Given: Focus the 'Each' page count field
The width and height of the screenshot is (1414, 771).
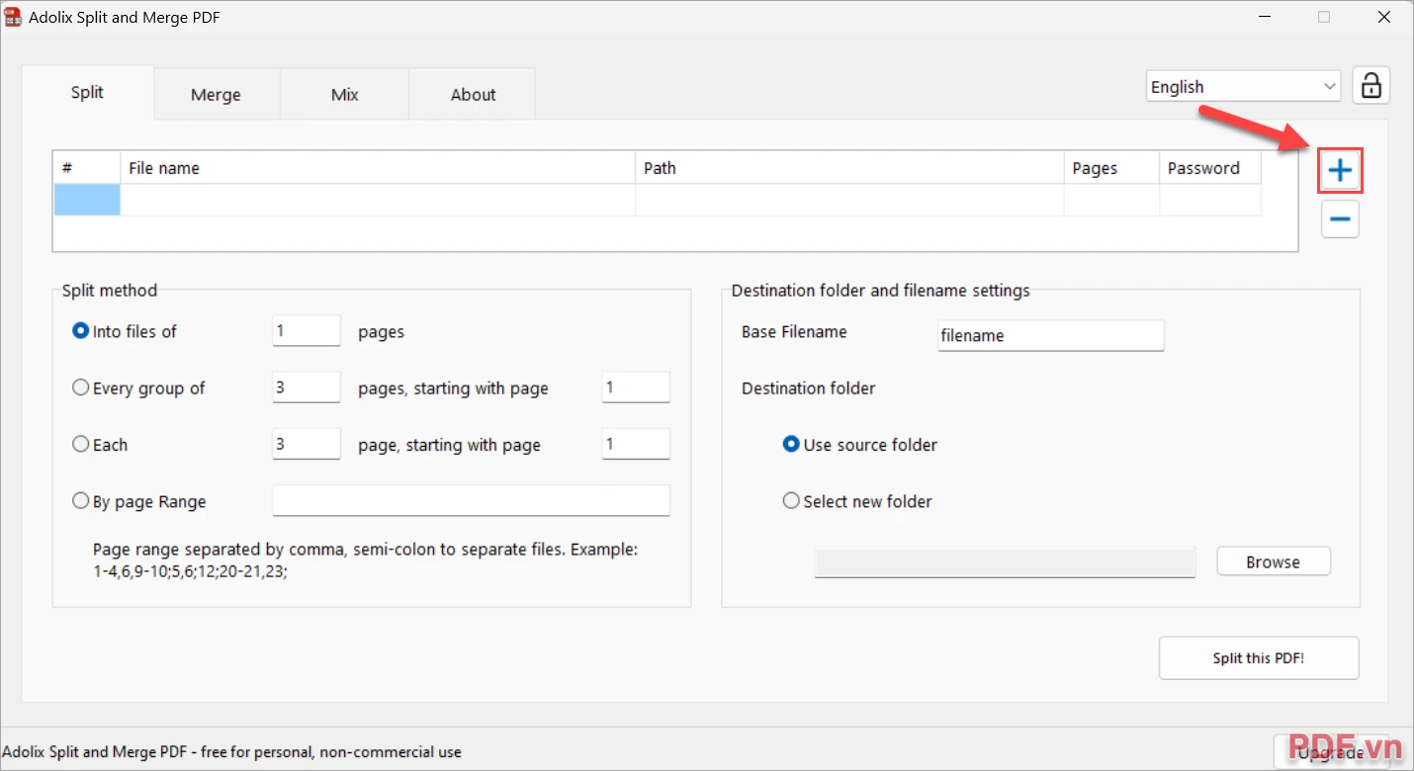Looking at the screenshot, I should click(307, 444).
